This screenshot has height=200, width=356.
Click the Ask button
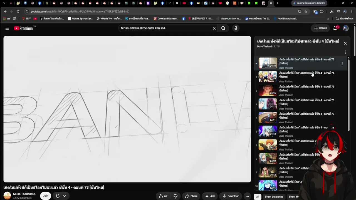click(x=210, y=196)
